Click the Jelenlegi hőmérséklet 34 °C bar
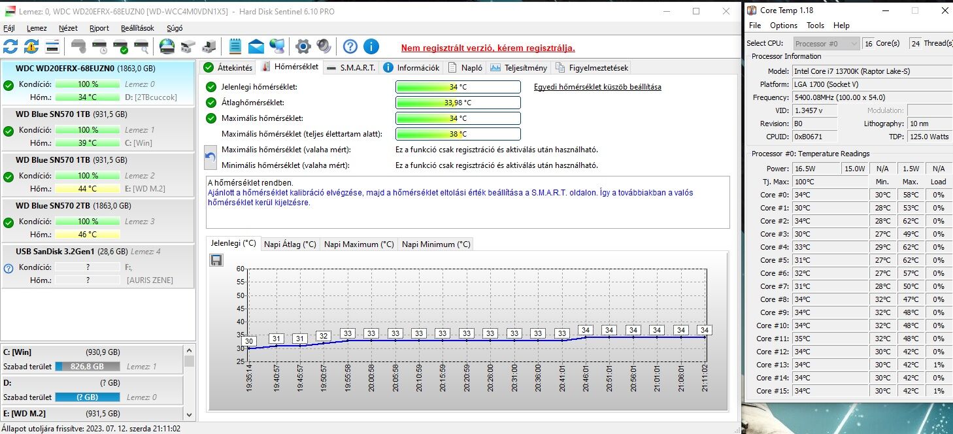This screenshot has height=434, width=953. (458, 87)
